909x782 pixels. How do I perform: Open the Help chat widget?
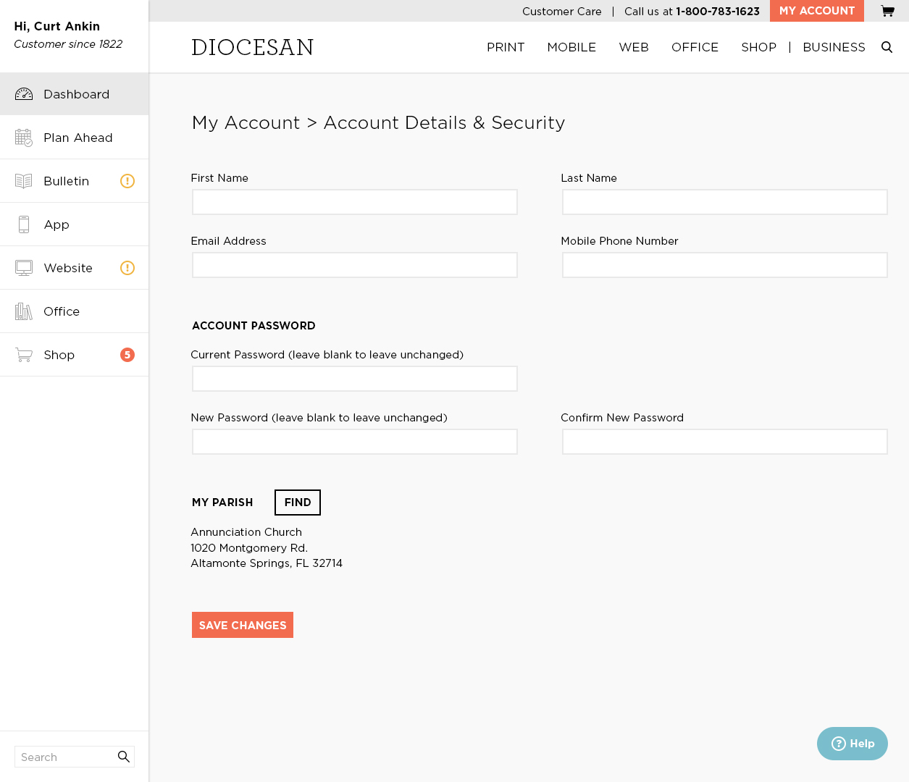853,744
